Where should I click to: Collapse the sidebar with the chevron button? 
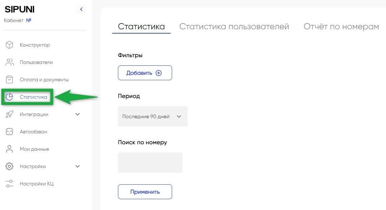(x=81, y=9)
